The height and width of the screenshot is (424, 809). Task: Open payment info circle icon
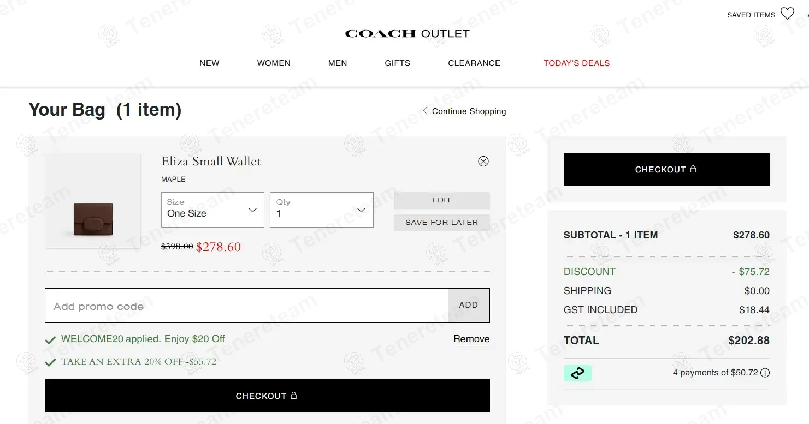[765, 373]
